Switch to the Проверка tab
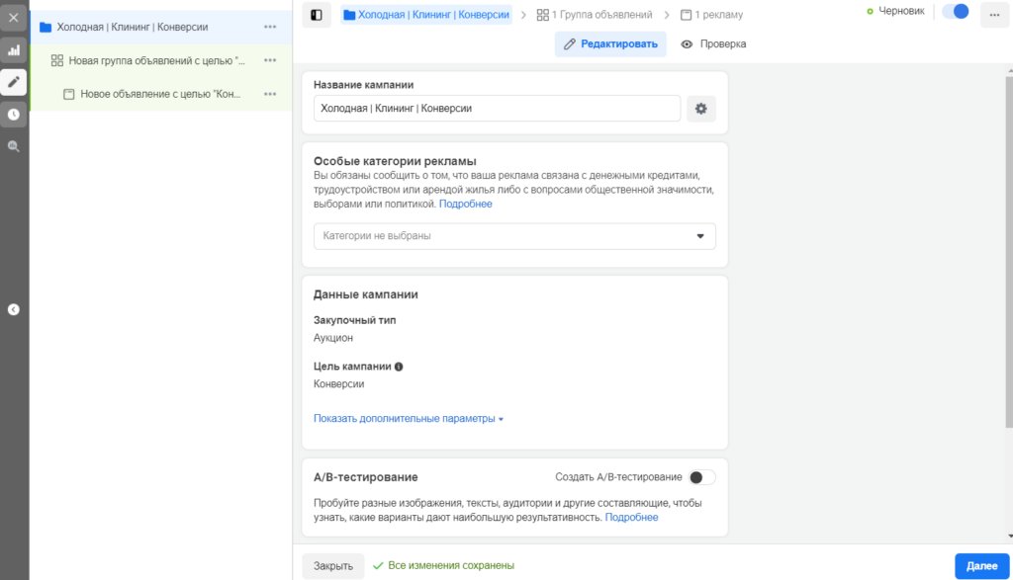 [714, 43]
